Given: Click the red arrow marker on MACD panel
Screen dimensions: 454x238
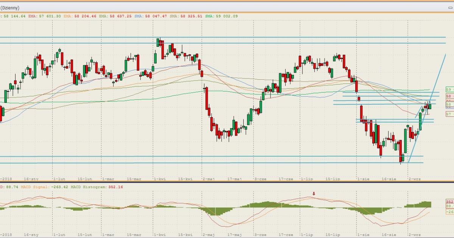Looking at the screenshot, I should coord(313,194).
